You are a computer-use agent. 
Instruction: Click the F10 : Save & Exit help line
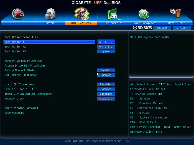pyautogui.click(x=143, y=122)
